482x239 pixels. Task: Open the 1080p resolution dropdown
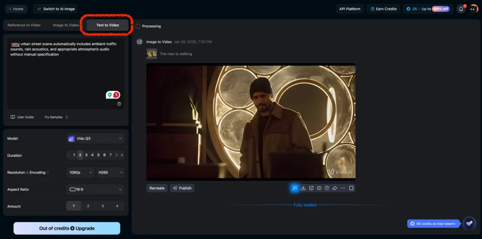click(x=80, y=173)
